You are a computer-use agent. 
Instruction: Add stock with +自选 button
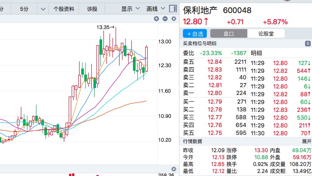click(x=195, y=34)
